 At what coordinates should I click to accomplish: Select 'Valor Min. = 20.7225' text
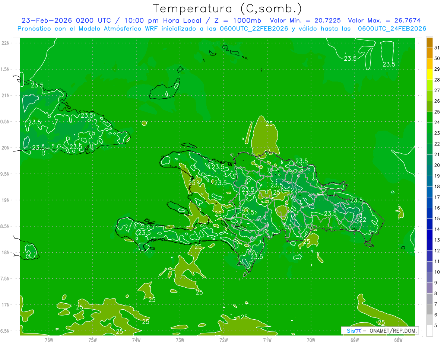pyautogui.click(x=305, y=20)
